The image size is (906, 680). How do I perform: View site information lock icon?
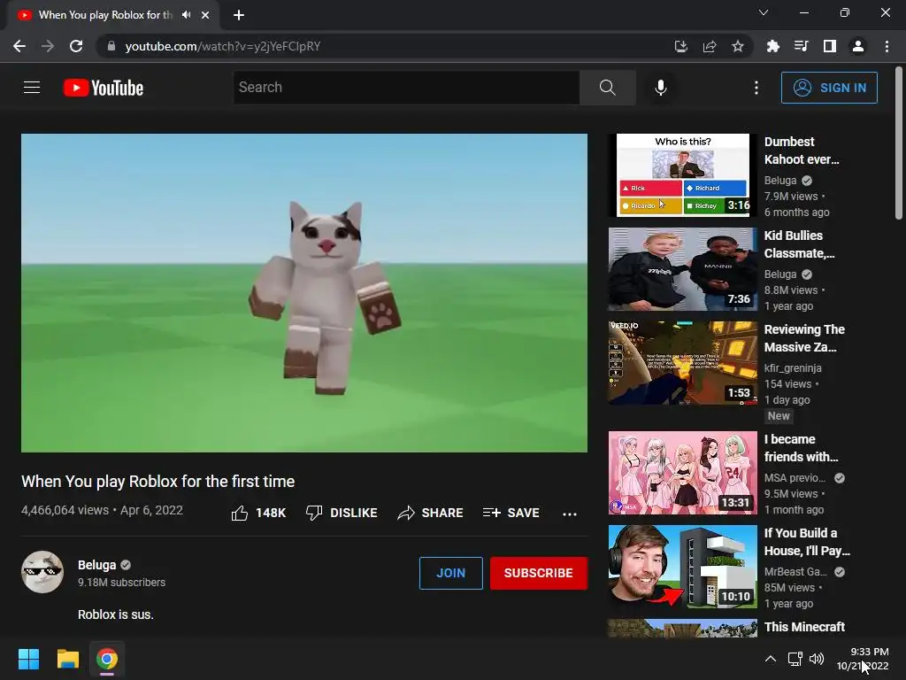click(x=111, y=46)
